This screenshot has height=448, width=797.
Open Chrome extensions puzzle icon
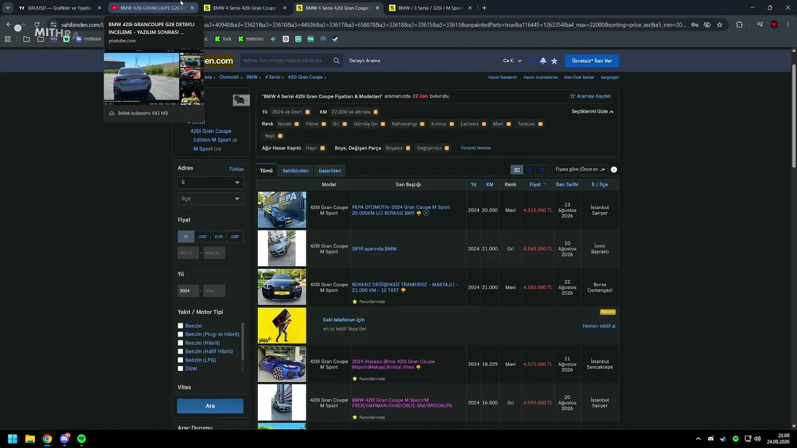point(739,25)
